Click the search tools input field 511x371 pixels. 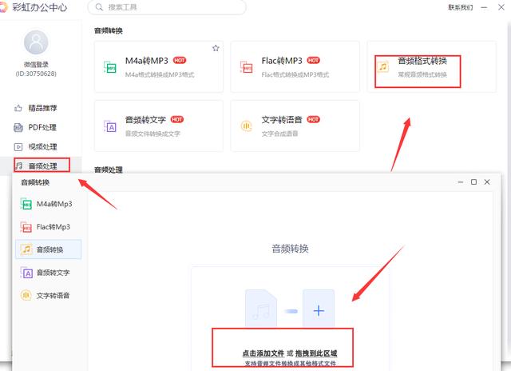167,7
